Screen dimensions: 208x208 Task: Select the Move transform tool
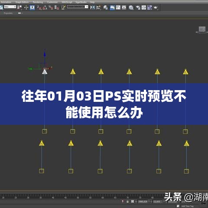[x=26, y=7]
